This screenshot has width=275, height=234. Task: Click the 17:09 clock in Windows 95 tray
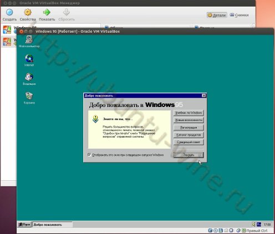[267, 225]
